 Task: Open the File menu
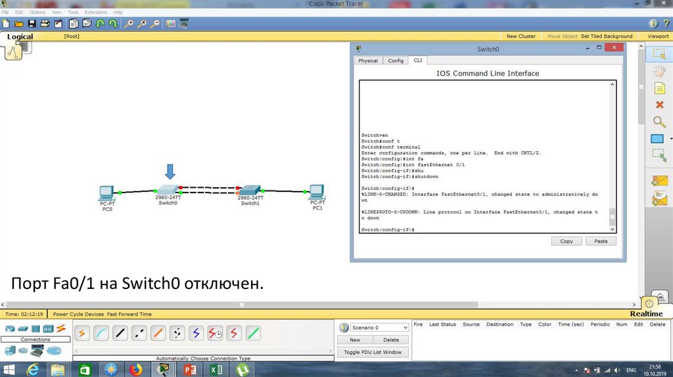coord(5,12)
